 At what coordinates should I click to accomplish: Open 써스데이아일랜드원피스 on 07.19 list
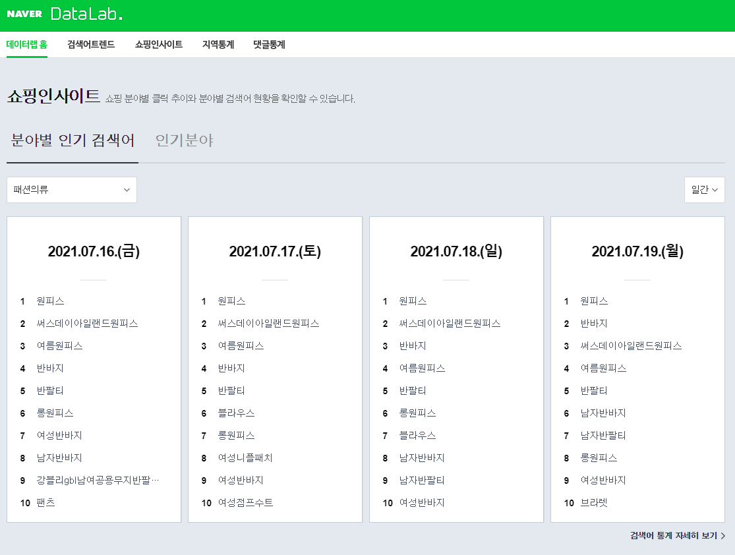click(x=632, y=346)
